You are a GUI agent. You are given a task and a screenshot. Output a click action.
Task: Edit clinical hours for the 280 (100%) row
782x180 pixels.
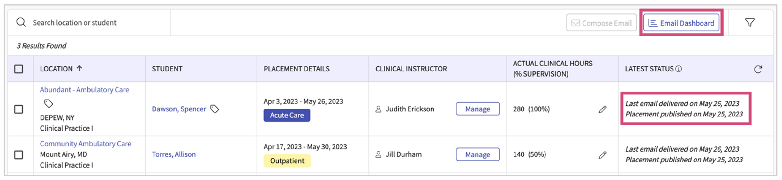pos(603,109)
